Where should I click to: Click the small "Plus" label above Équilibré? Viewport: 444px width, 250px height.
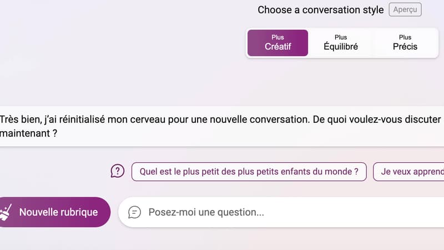point(341,37)
